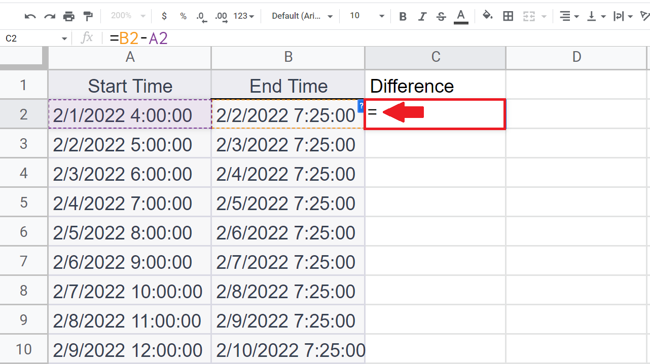Select cell with 2/4/2022 7:00:00
Image resolution: width=650 pixels, height=364 pixels.
[x=130, y=202]
